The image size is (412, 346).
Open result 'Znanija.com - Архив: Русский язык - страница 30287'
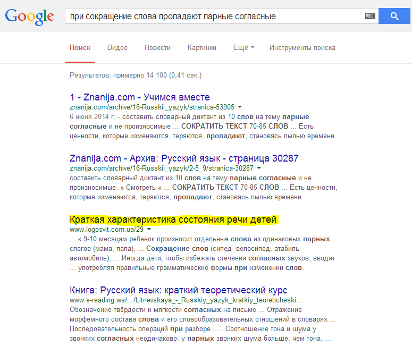coord(184,158)
